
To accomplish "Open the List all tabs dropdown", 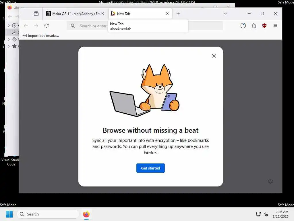I will click(x=225, y=14).
